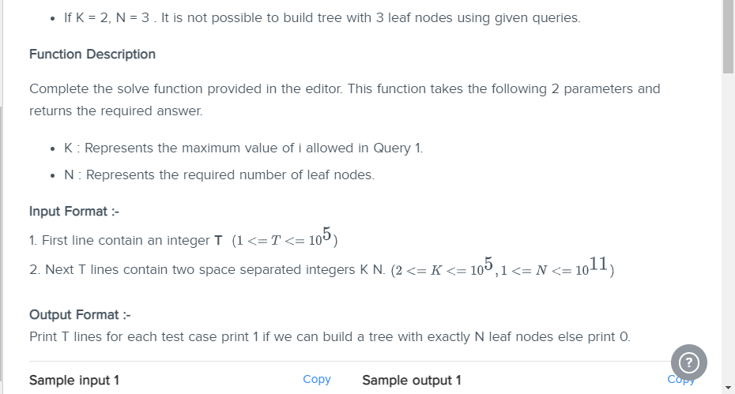Click the N parameter bullet description
735x394 pixels.
220,174
